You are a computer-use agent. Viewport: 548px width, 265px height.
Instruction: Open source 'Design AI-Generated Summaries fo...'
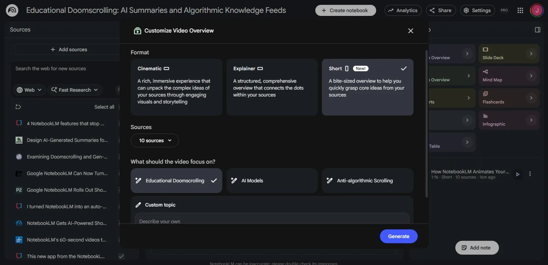click(x=67, y=140)
